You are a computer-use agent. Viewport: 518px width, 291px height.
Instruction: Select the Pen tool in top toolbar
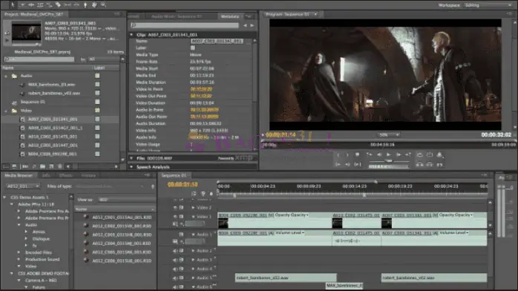(x=85, y=4)
